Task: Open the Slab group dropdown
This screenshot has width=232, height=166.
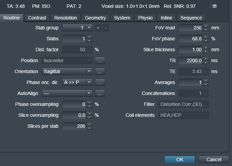Action: 89,28
